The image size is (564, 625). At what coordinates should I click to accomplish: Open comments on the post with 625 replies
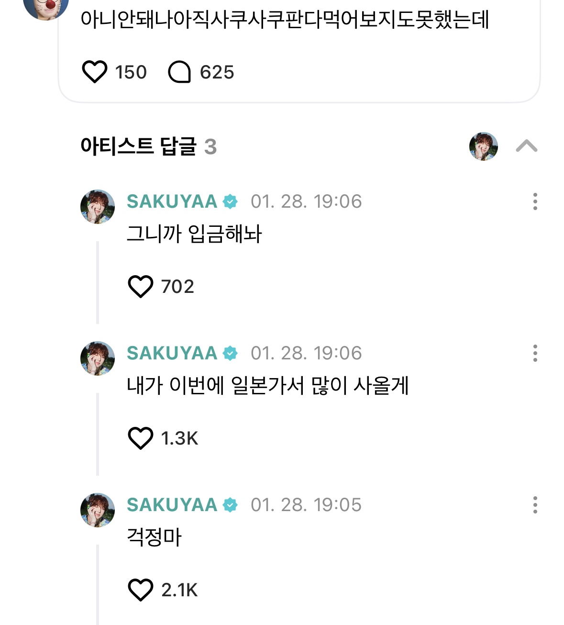[179, 72]
